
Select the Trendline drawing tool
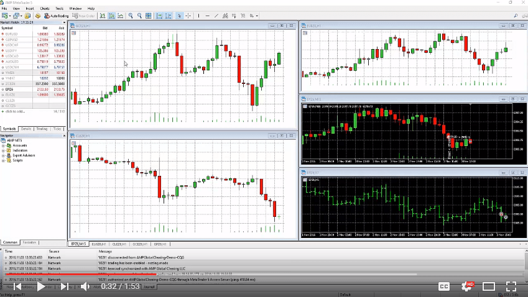click(216, 16)
